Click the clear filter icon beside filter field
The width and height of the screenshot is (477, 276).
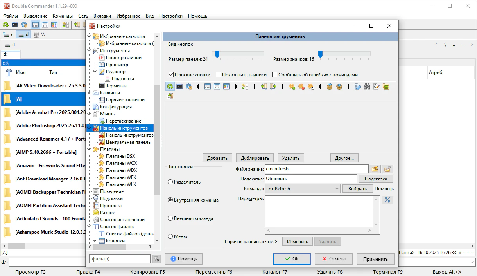tap(156, 259)
